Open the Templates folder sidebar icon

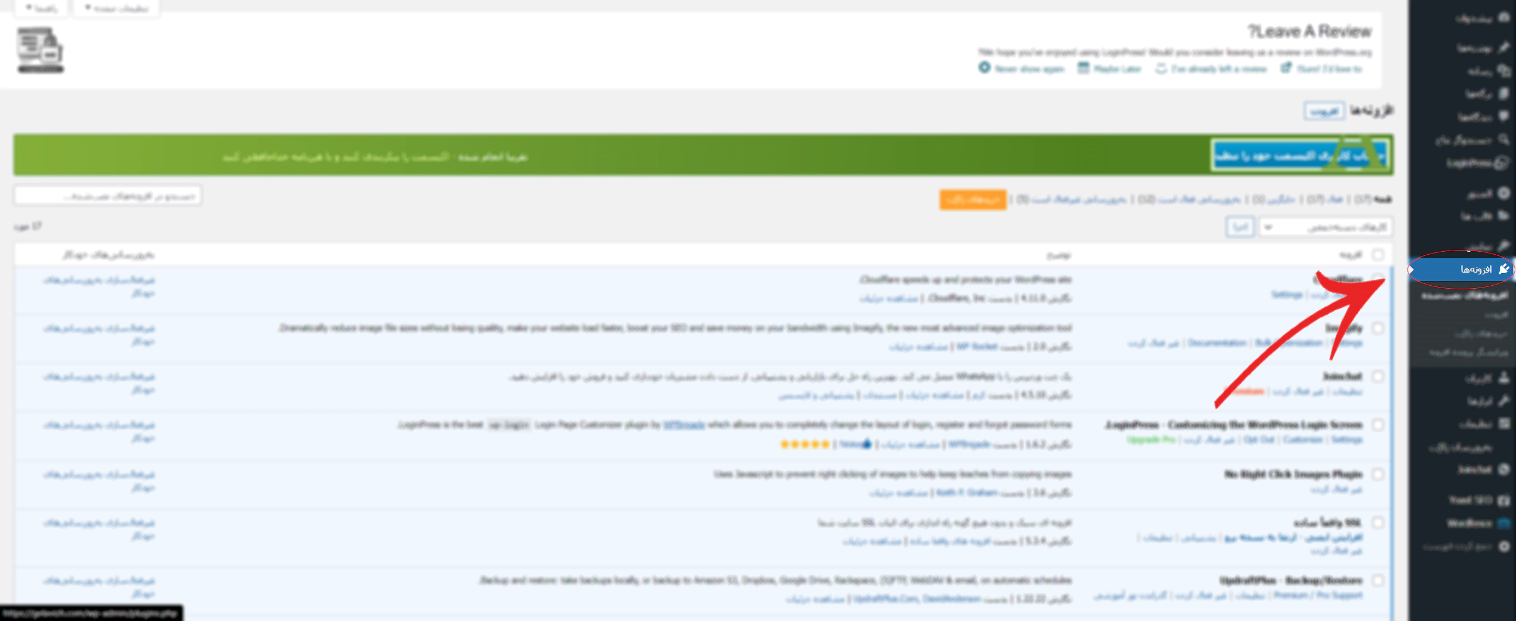[1503, 215]
